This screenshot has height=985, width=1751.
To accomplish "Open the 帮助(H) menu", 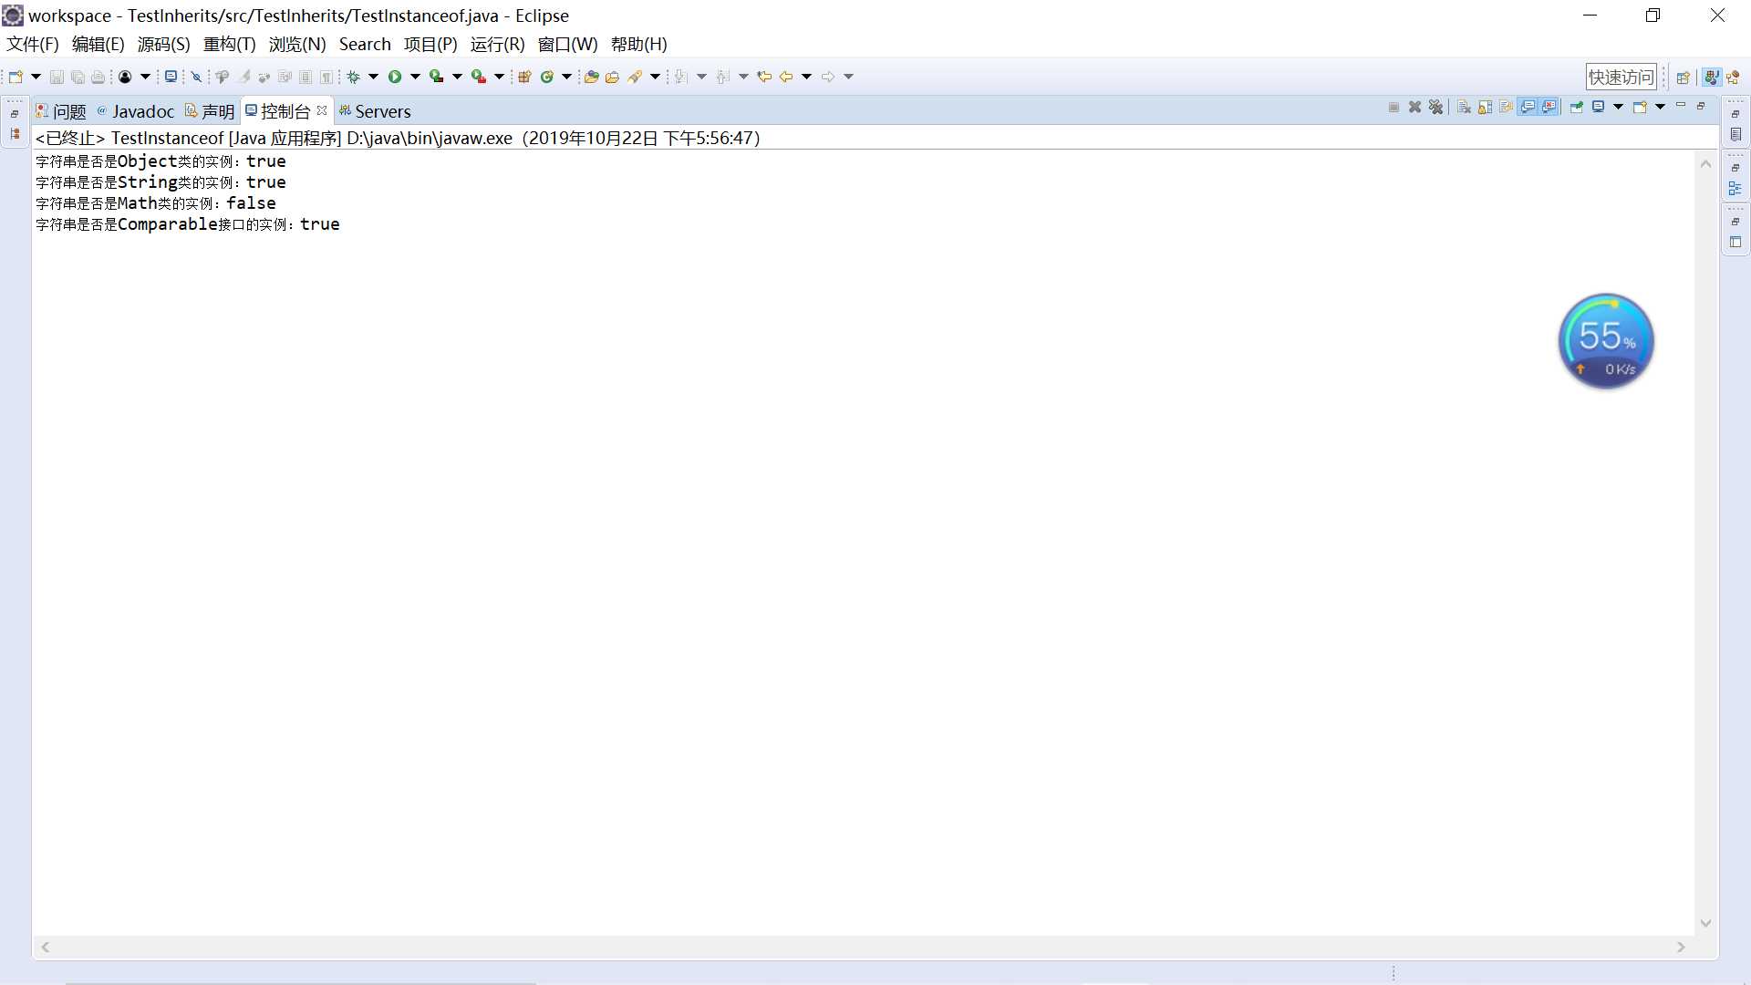I will [x=638, y=45].
